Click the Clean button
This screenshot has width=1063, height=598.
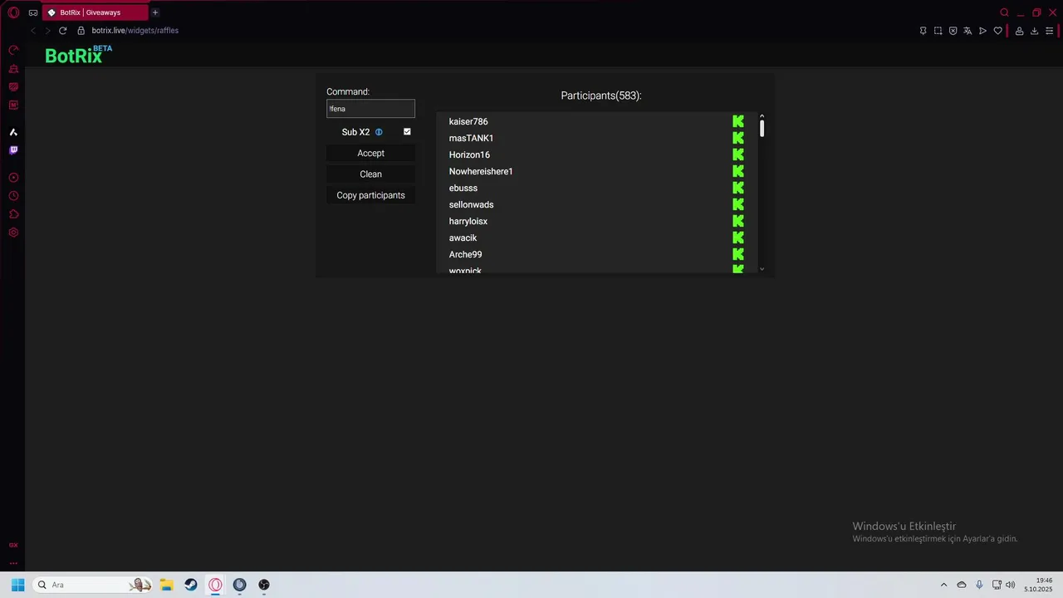(x=370, y=174)
